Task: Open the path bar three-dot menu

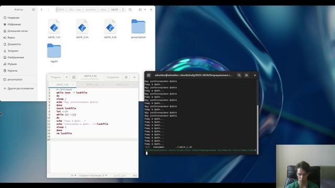Action: pos(123,9)
